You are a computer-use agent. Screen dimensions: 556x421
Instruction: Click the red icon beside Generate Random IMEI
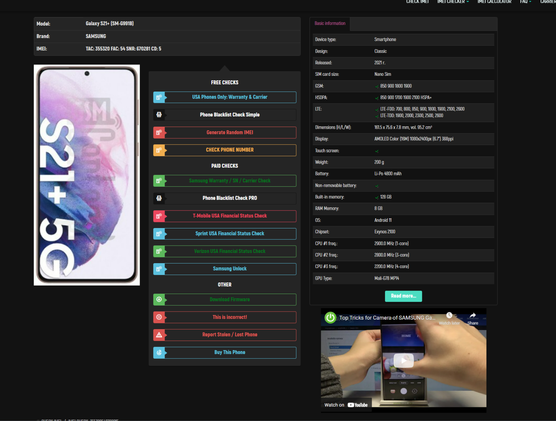[x=159, y=133]
